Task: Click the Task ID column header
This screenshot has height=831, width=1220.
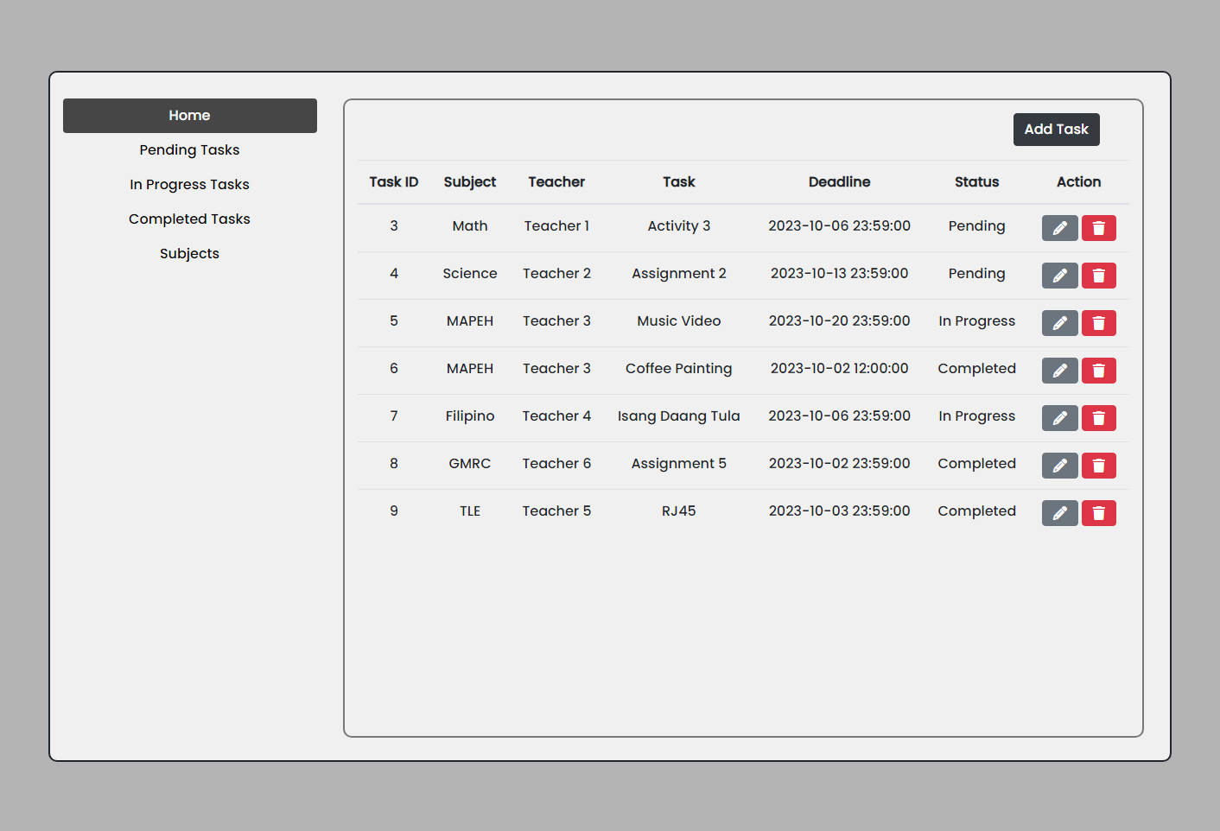Action: (x=394, y=182)
